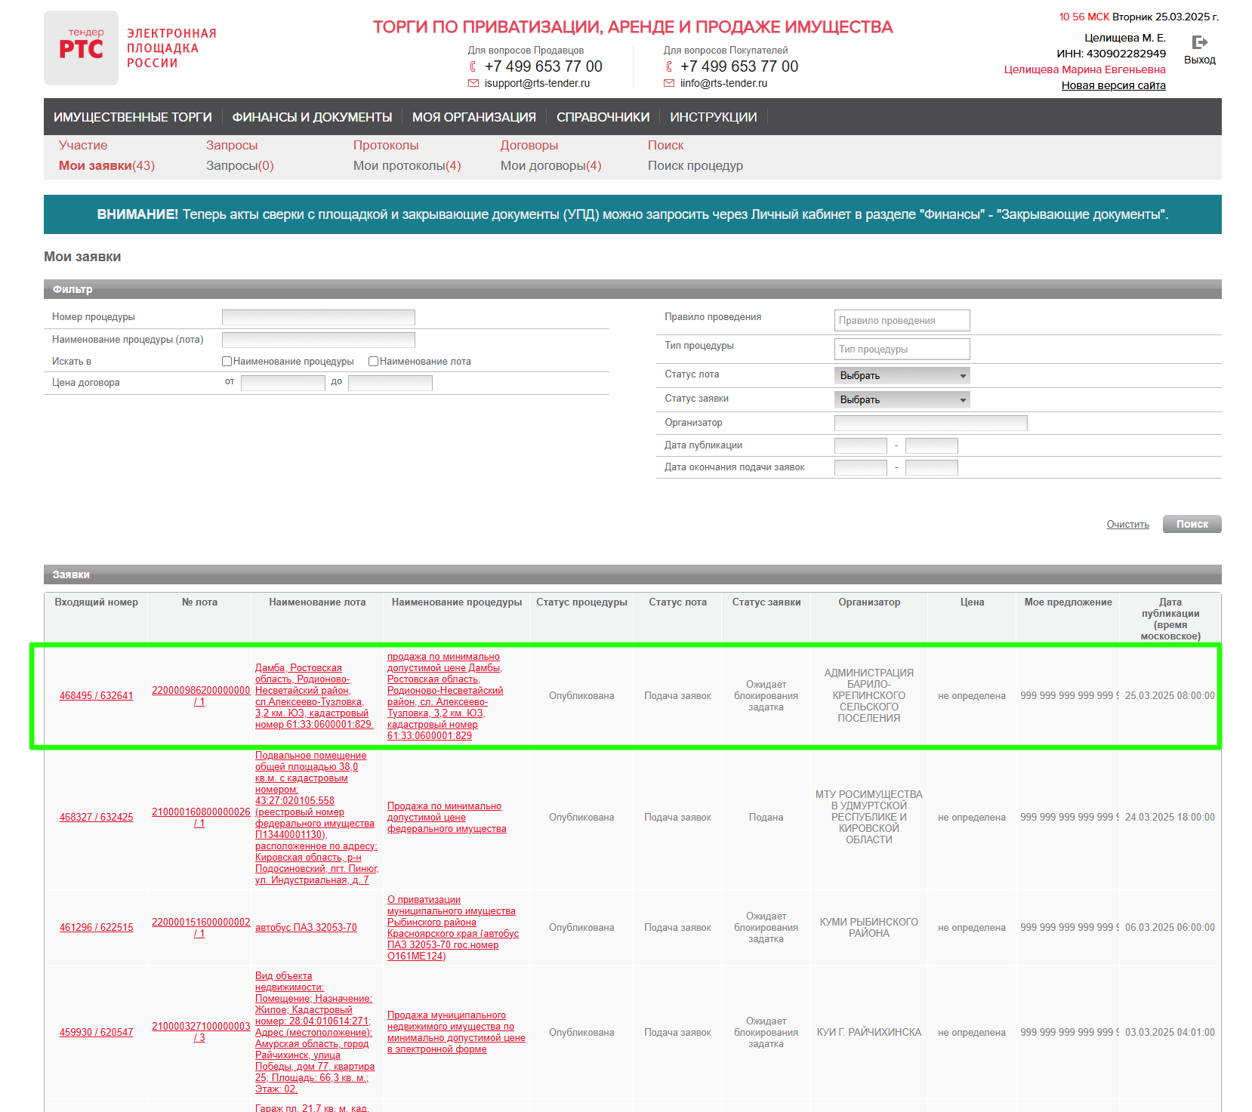The height and width of the screenshot is (1112, 1252).
Task: Open application 468495 / 632641
Action: (x=96, y=695)
